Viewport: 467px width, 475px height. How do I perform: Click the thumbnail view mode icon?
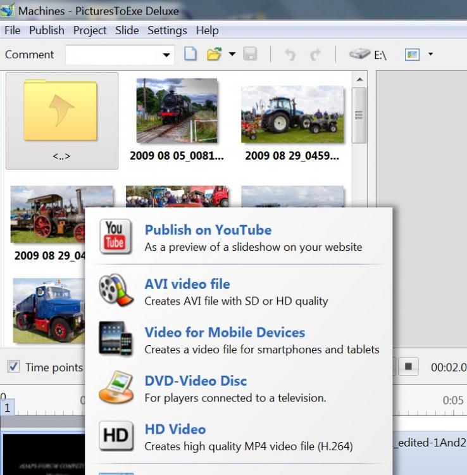[412, 54]
